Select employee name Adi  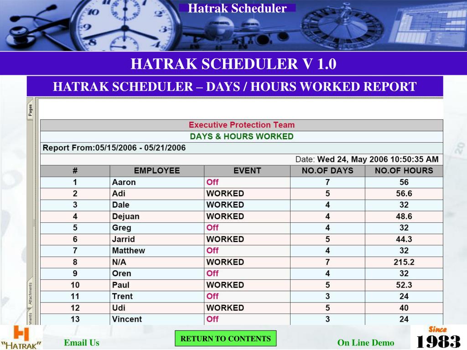(119, 193)
